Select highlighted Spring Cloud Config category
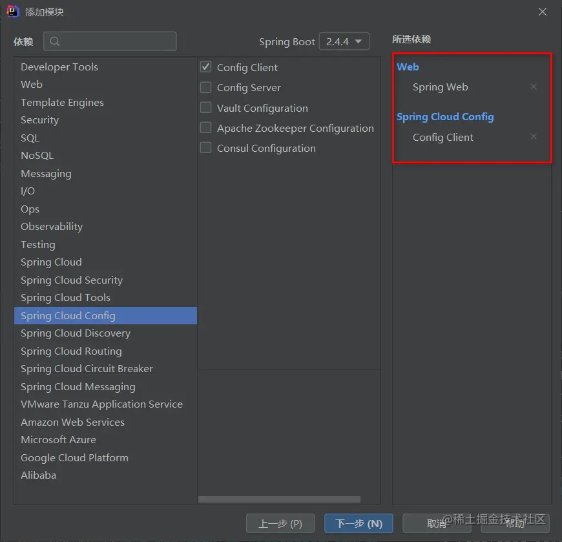Image resolution: width=562 pixels, height=542 pixels. coord(105,315)
